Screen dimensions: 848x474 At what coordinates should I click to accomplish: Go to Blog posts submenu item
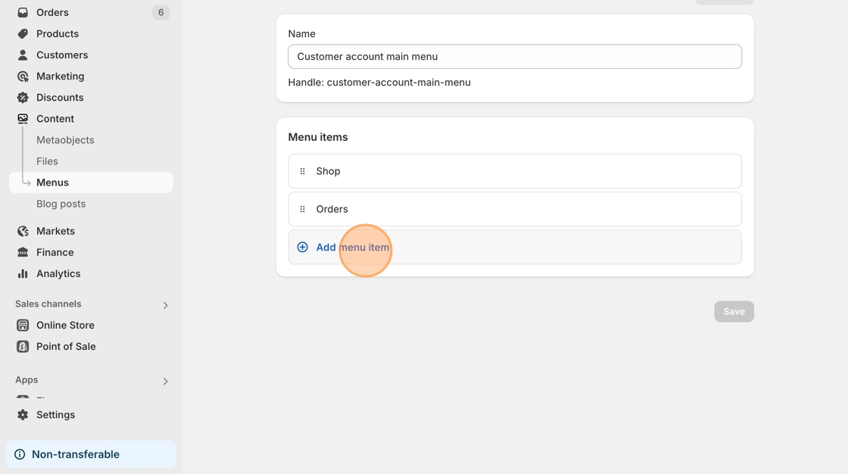pos(61,204)
